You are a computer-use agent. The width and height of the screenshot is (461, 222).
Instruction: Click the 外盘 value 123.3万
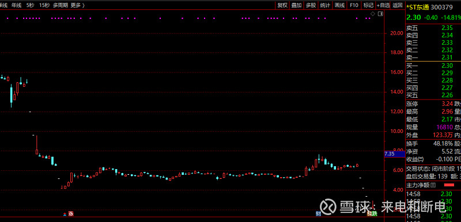coord(443,135)
